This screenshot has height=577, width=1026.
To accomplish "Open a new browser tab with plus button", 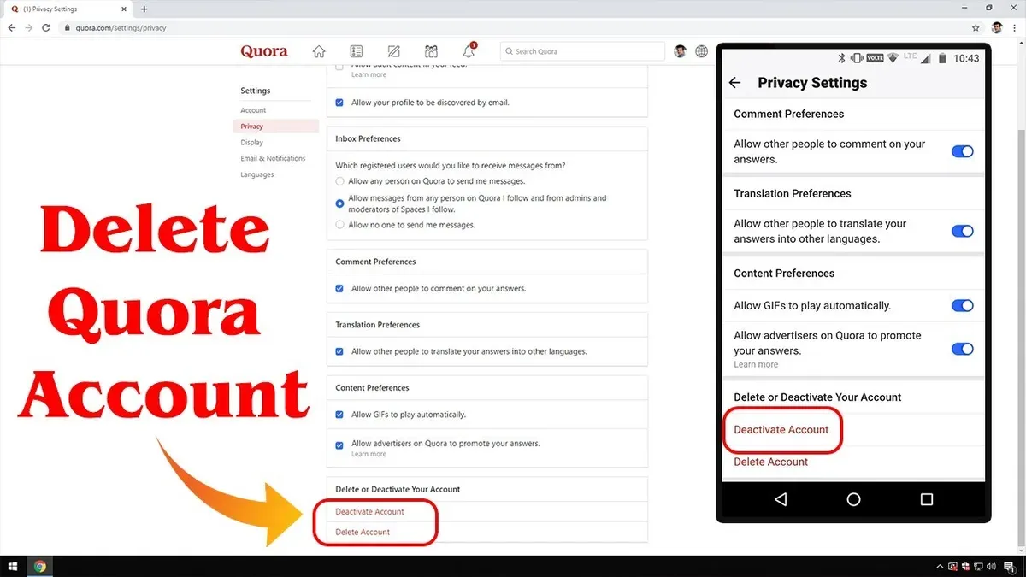I will (144, 9).
